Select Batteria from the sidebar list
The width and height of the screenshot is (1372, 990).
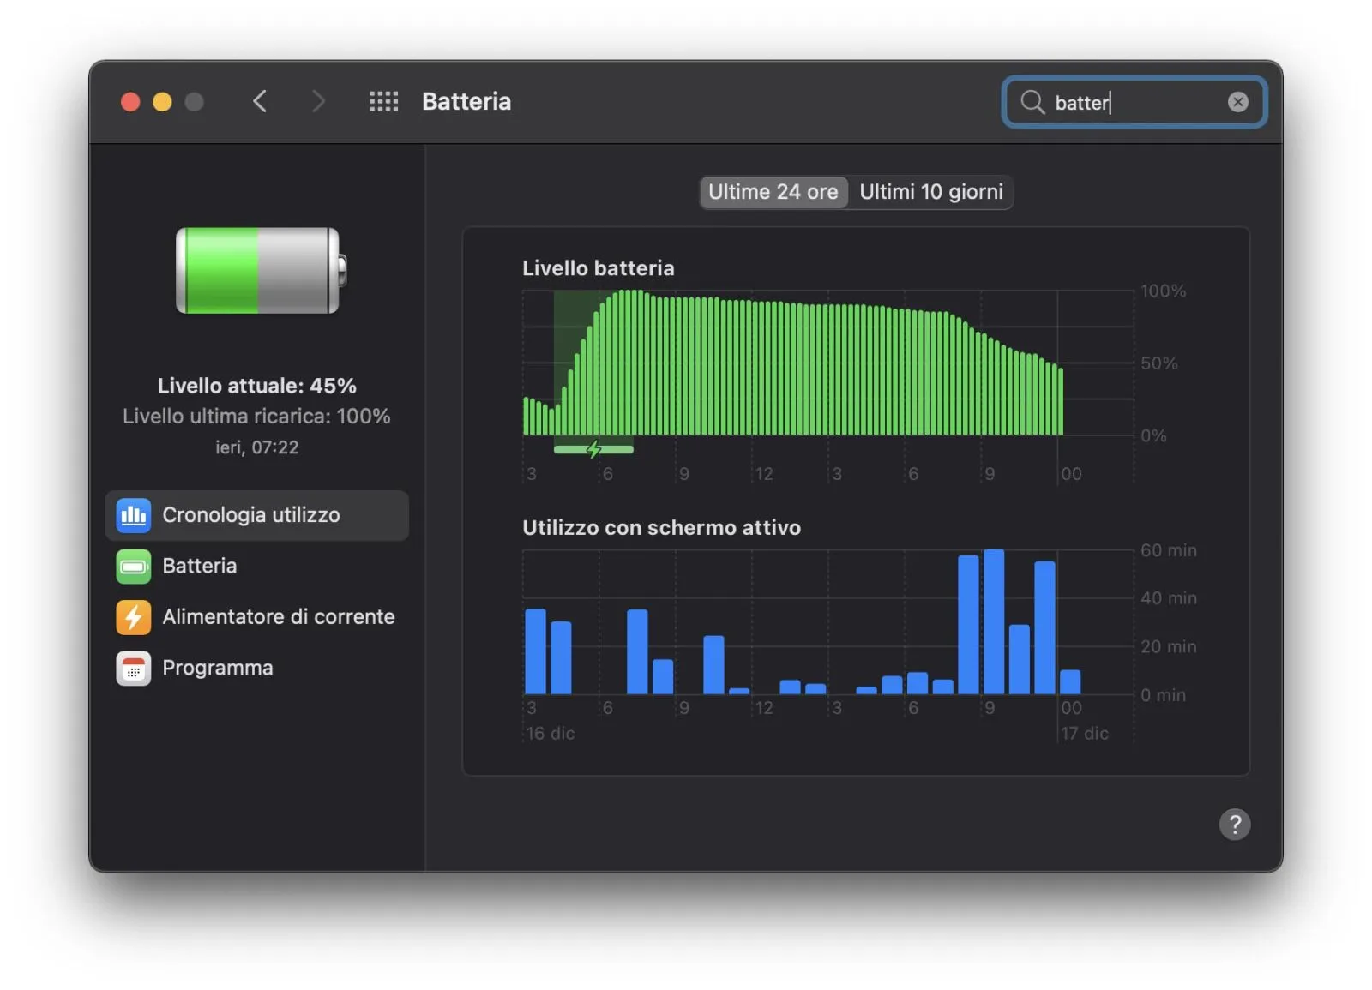point(199,566)
